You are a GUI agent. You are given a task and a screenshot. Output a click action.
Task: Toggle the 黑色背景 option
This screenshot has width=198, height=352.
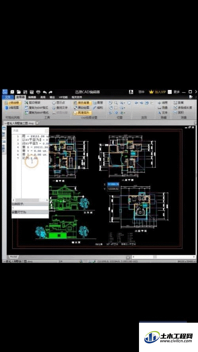[x=82, y=103]
